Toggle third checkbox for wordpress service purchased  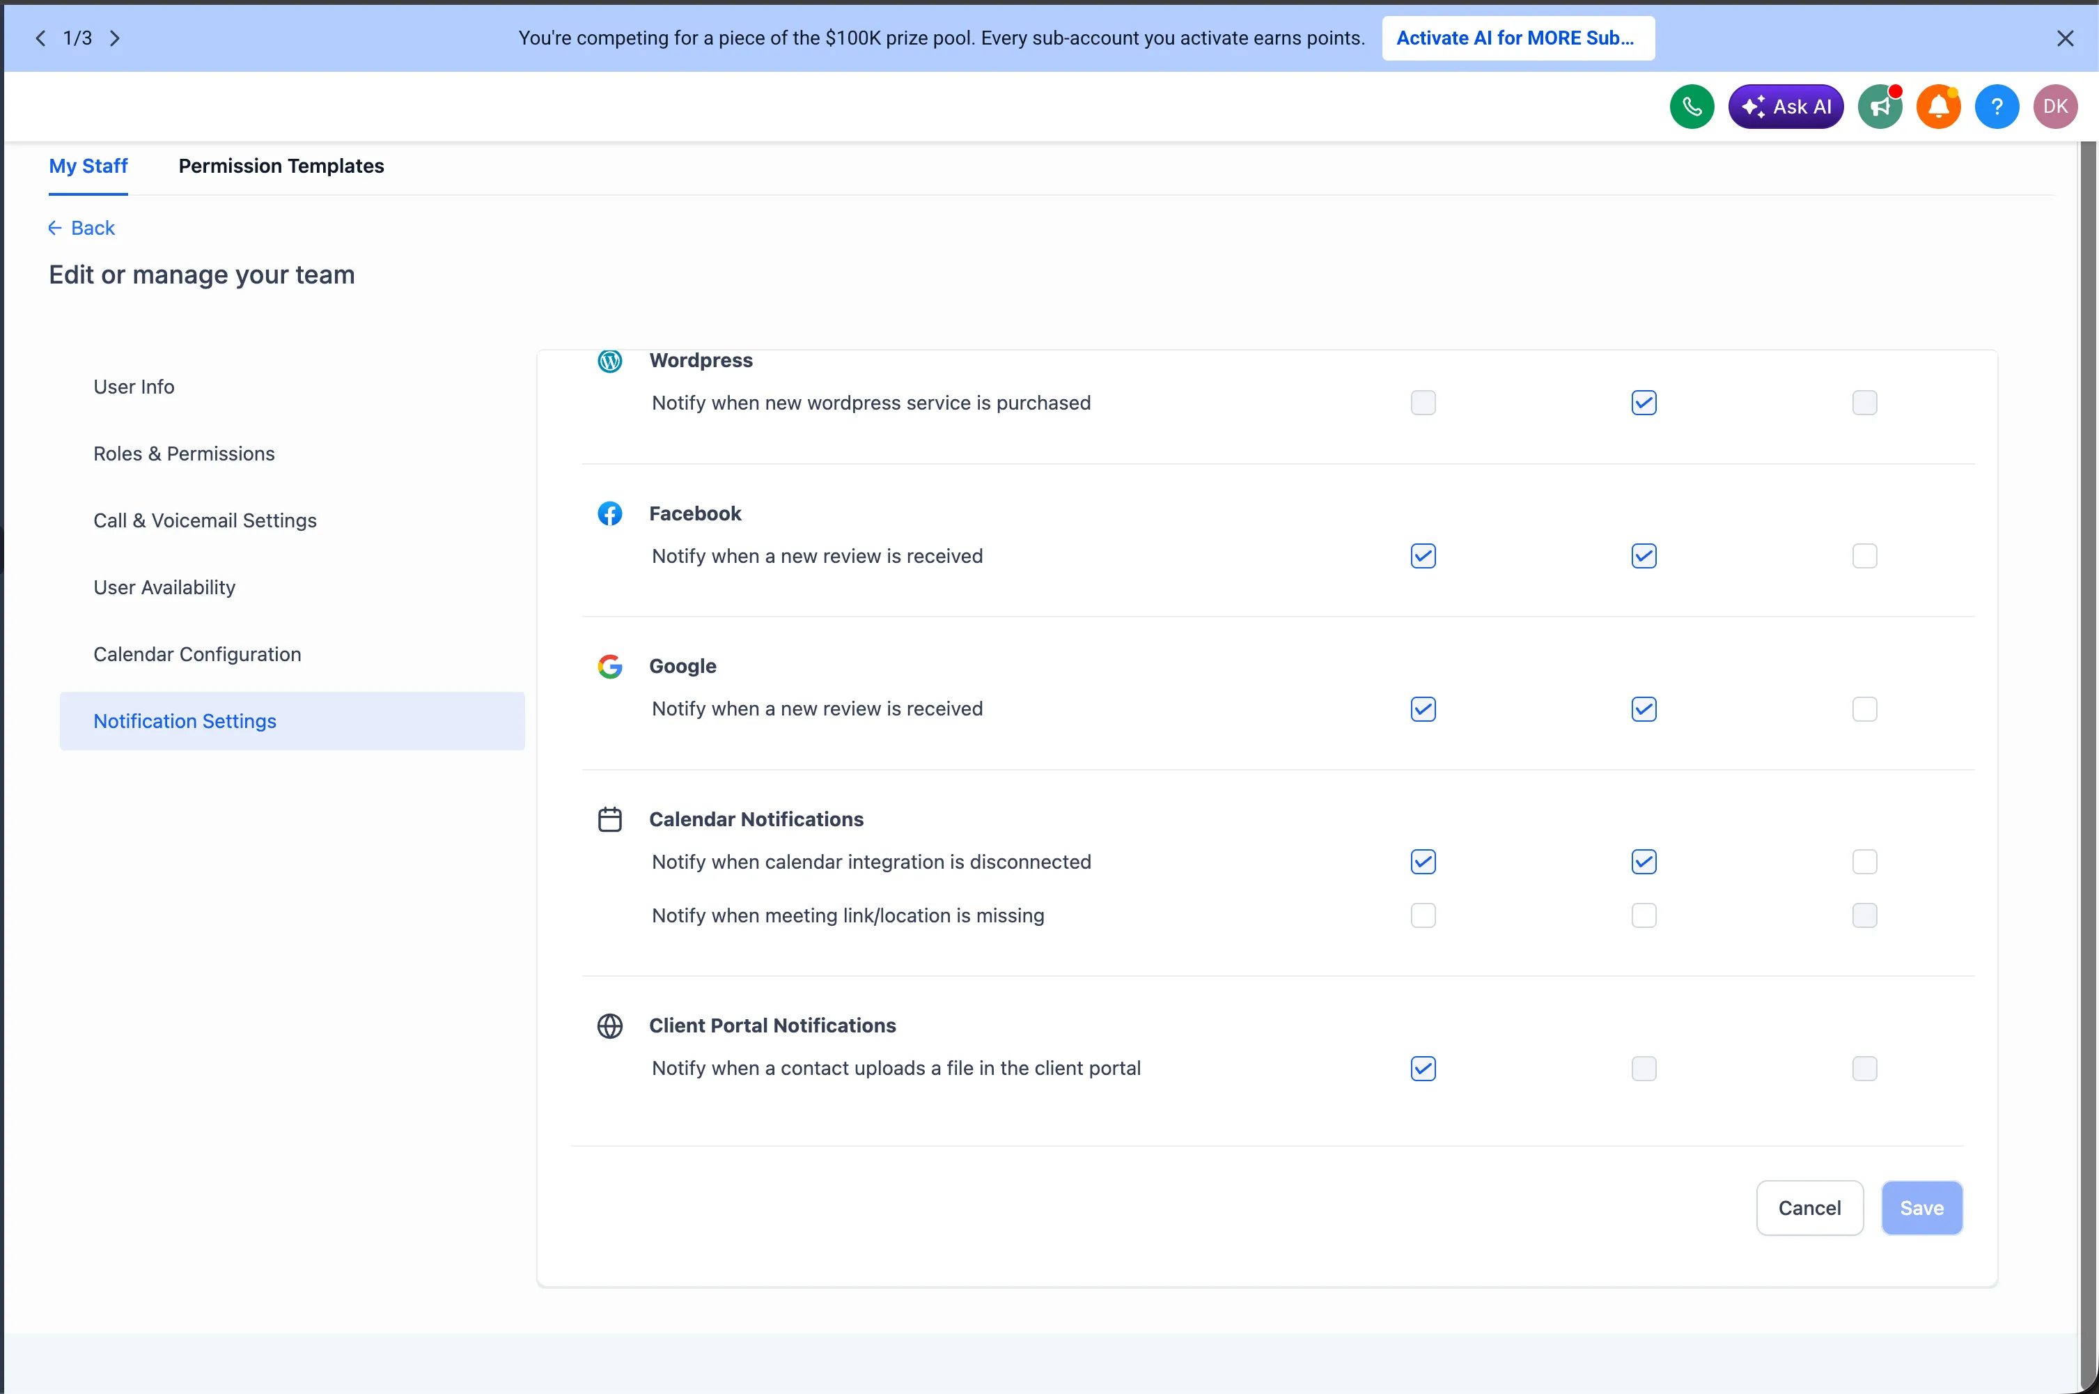click(1864, 403)
